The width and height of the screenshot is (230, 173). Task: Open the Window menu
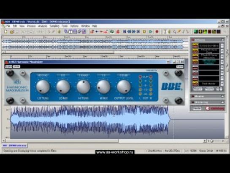[x=85, y=26]
